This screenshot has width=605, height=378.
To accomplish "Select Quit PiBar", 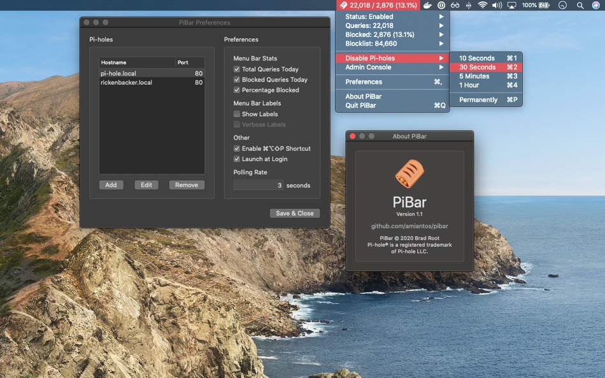I will point(392,105).
